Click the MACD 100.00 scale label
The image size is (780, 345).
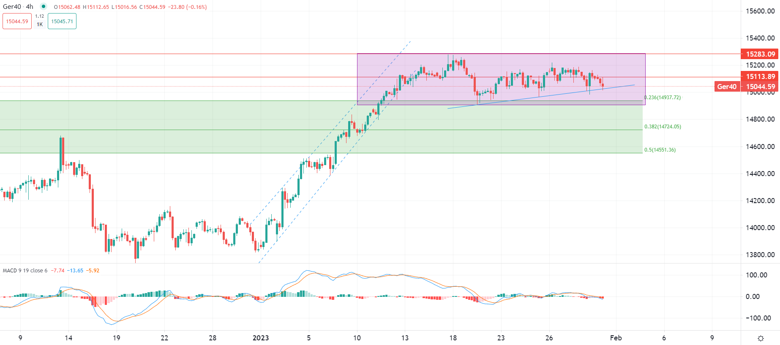(756, 275)
